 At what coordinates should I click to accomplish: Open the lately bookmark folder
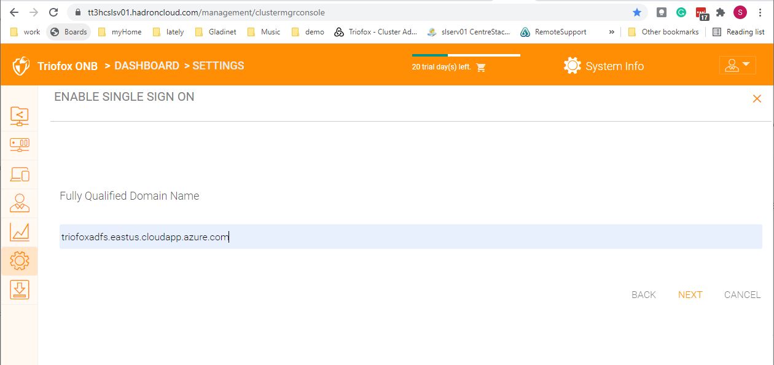[168, 32]
